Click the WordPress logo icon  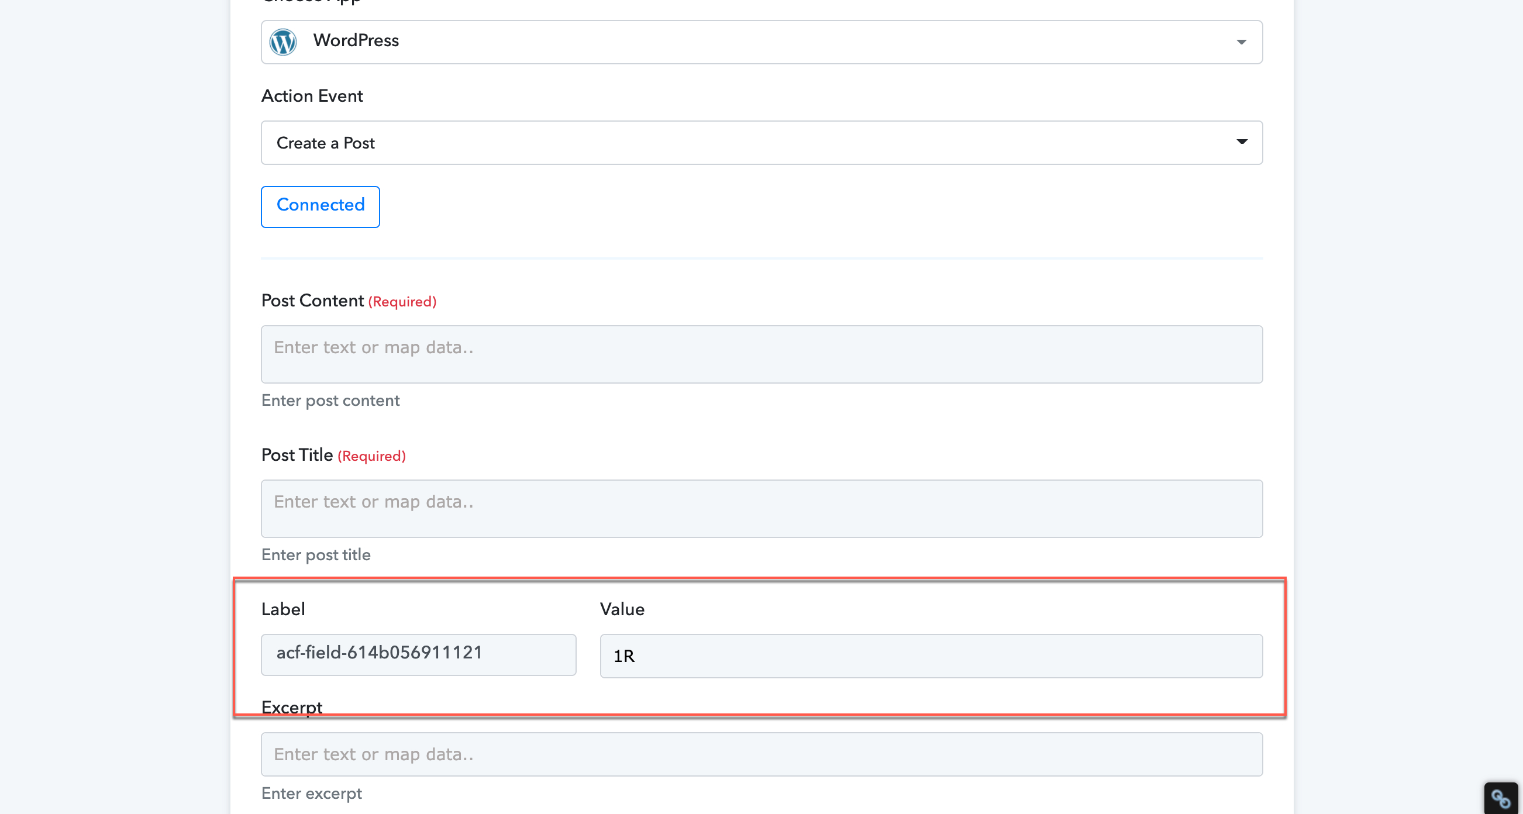coord(283,42)
